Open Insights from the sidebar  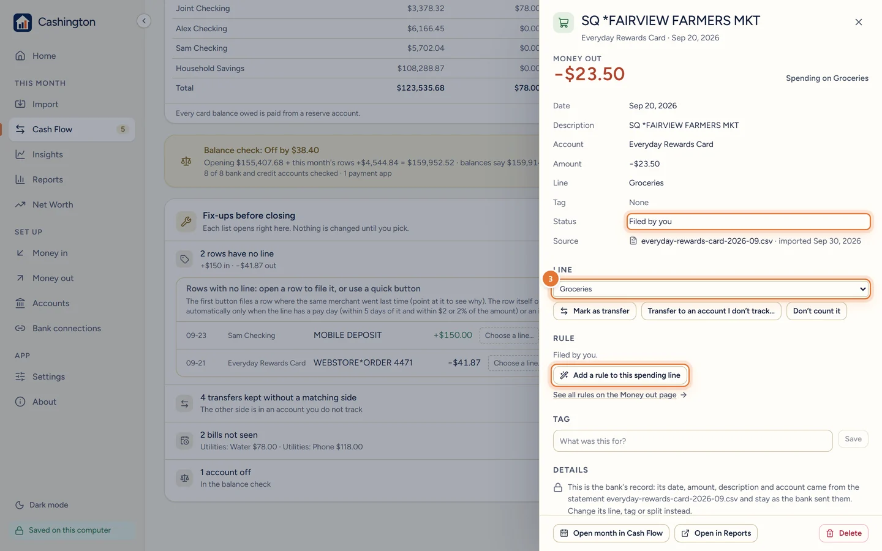[x=72, y=154]
